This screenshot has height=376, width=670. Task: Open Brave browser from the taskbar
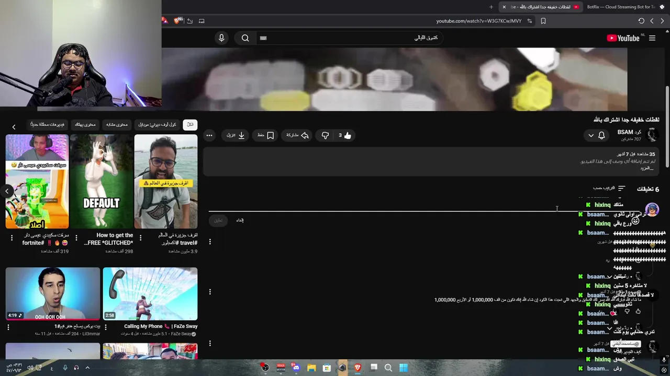coord(358,368)
